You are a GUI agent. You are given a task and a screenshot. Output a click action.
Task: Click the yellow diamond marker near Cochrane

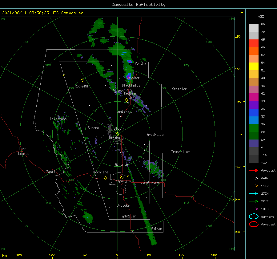click(x=105, y=178)
